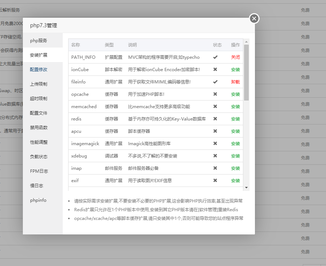Click the 操作 column header

(x=235, y=45)
